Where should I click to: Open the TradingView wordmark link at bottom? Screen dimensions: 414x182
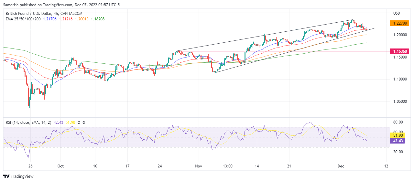pyautogui.click(x=22, y=176)
